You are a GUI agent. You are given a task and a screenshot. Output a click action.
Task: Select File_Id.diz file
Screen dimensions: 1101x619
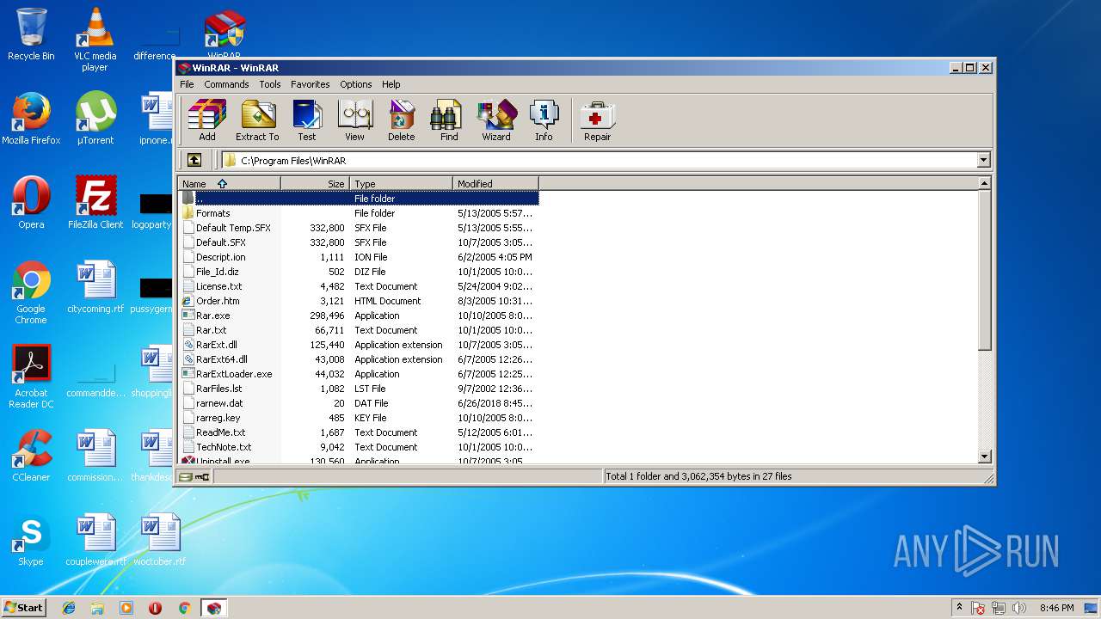359,272
